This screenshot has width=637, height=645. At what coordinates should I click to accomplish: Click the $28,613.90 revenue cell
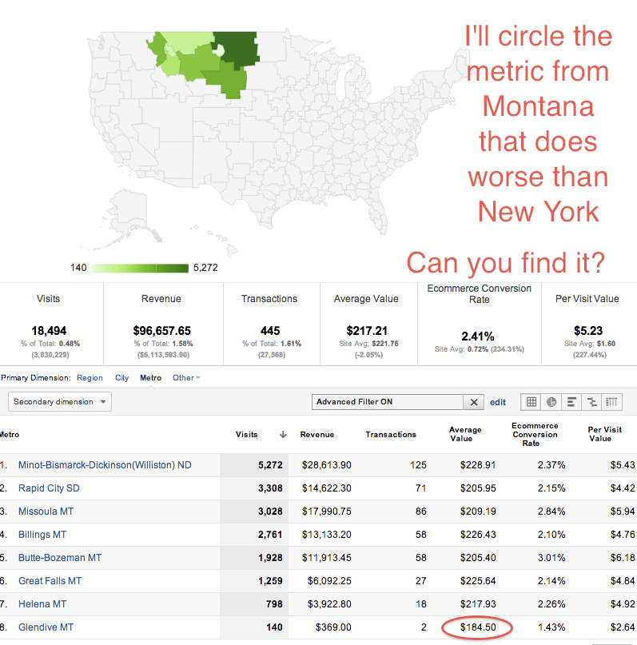tap(327, 465)
